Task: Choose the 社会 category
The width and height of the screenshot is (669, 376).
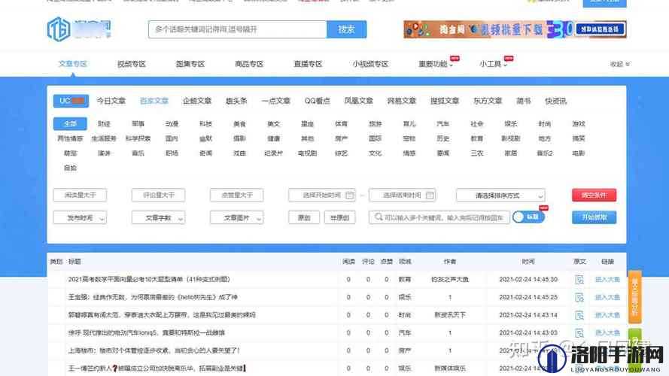Action: click(476, 123)
